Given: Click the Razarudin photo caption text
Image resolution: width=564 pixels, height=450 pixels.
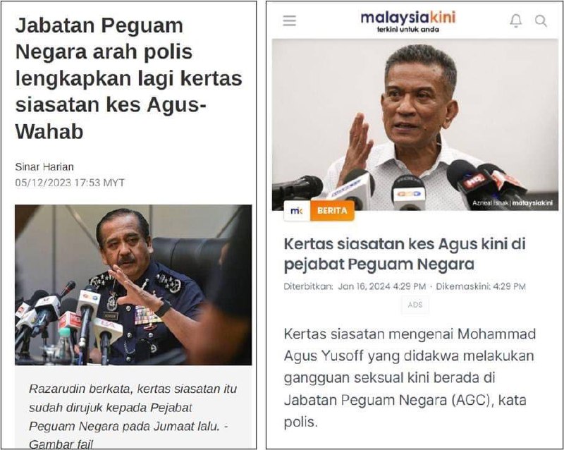Looking at the screenshot, I should [133, 417].
